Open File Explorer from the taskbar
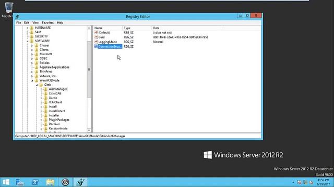The width and height of the screenshot is (334, 187). click(x=50, y=182)
